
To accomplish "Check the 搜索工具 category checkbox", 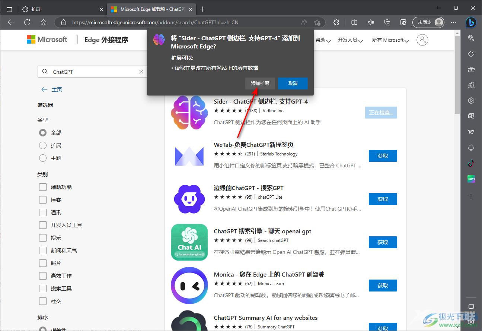I will (43, 289).
